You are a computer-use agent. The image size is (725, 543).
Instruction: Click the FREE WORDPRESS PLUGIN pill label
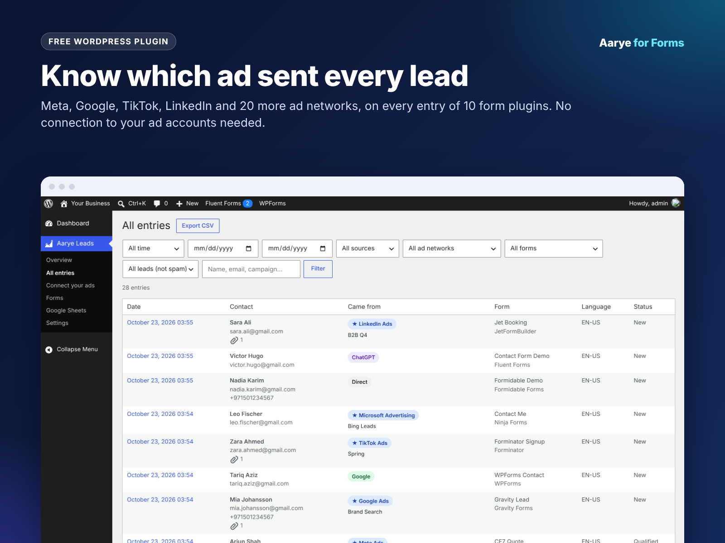pos(108,42)
